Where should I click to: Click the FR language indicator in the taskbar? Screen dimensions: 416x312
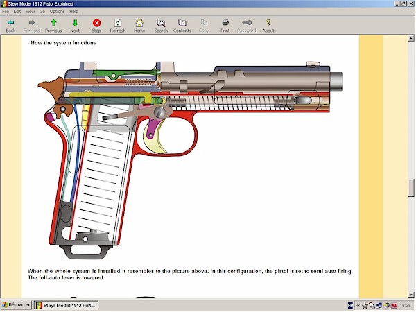[350, 305]
